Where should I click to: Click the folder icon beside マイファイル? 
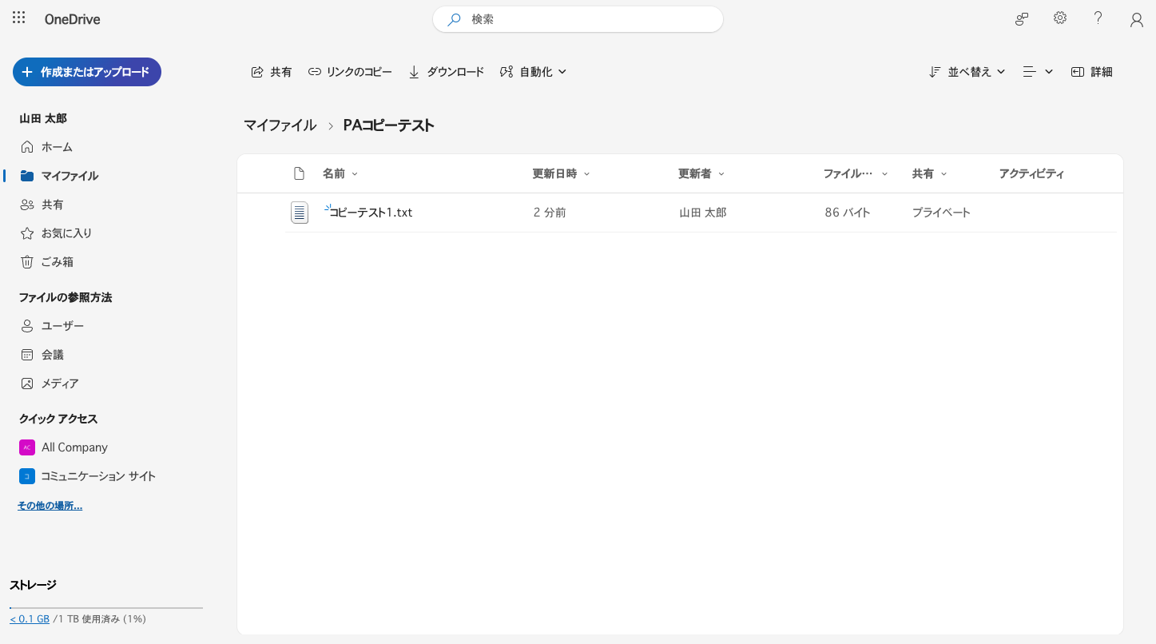pos(27,176)
